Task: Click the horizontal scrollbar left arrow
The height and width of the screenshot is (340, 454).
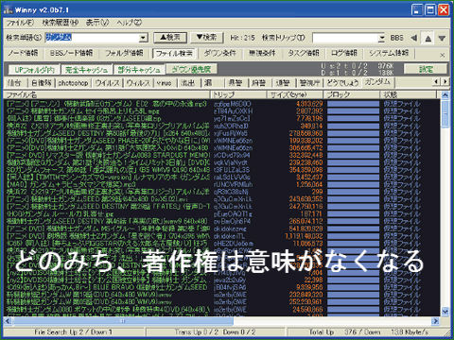Action: 8,321
